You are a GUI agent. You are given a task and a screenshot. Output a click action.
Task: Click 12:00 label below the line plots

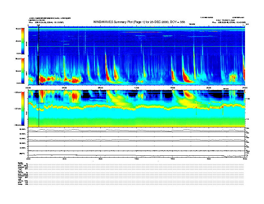tap(137, 159)
